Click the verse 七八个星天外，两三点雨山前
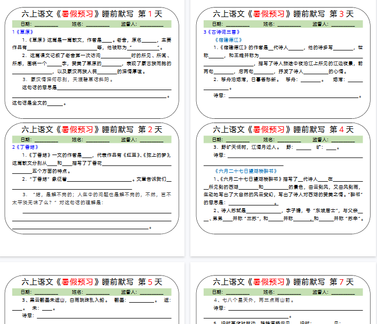 click(x=258, y=300)
